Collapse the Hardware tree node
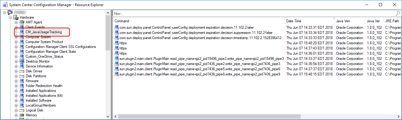Viewport: 402px width, 120px height. [10, 17]
